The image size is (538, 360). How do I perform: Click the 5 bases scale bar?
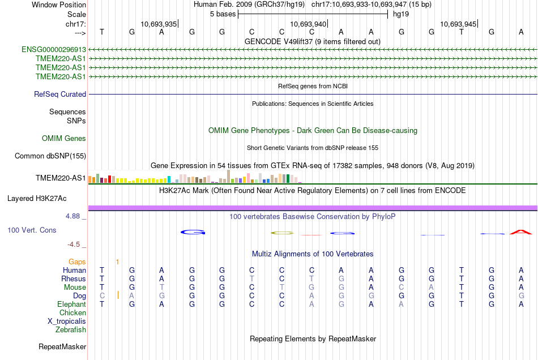(x=313, y=14)
